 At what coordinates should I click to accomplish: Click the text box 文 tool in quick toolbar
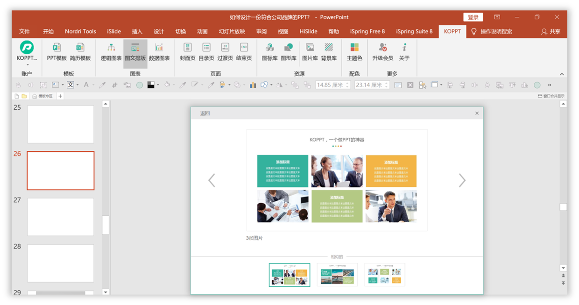pos(71,85)
